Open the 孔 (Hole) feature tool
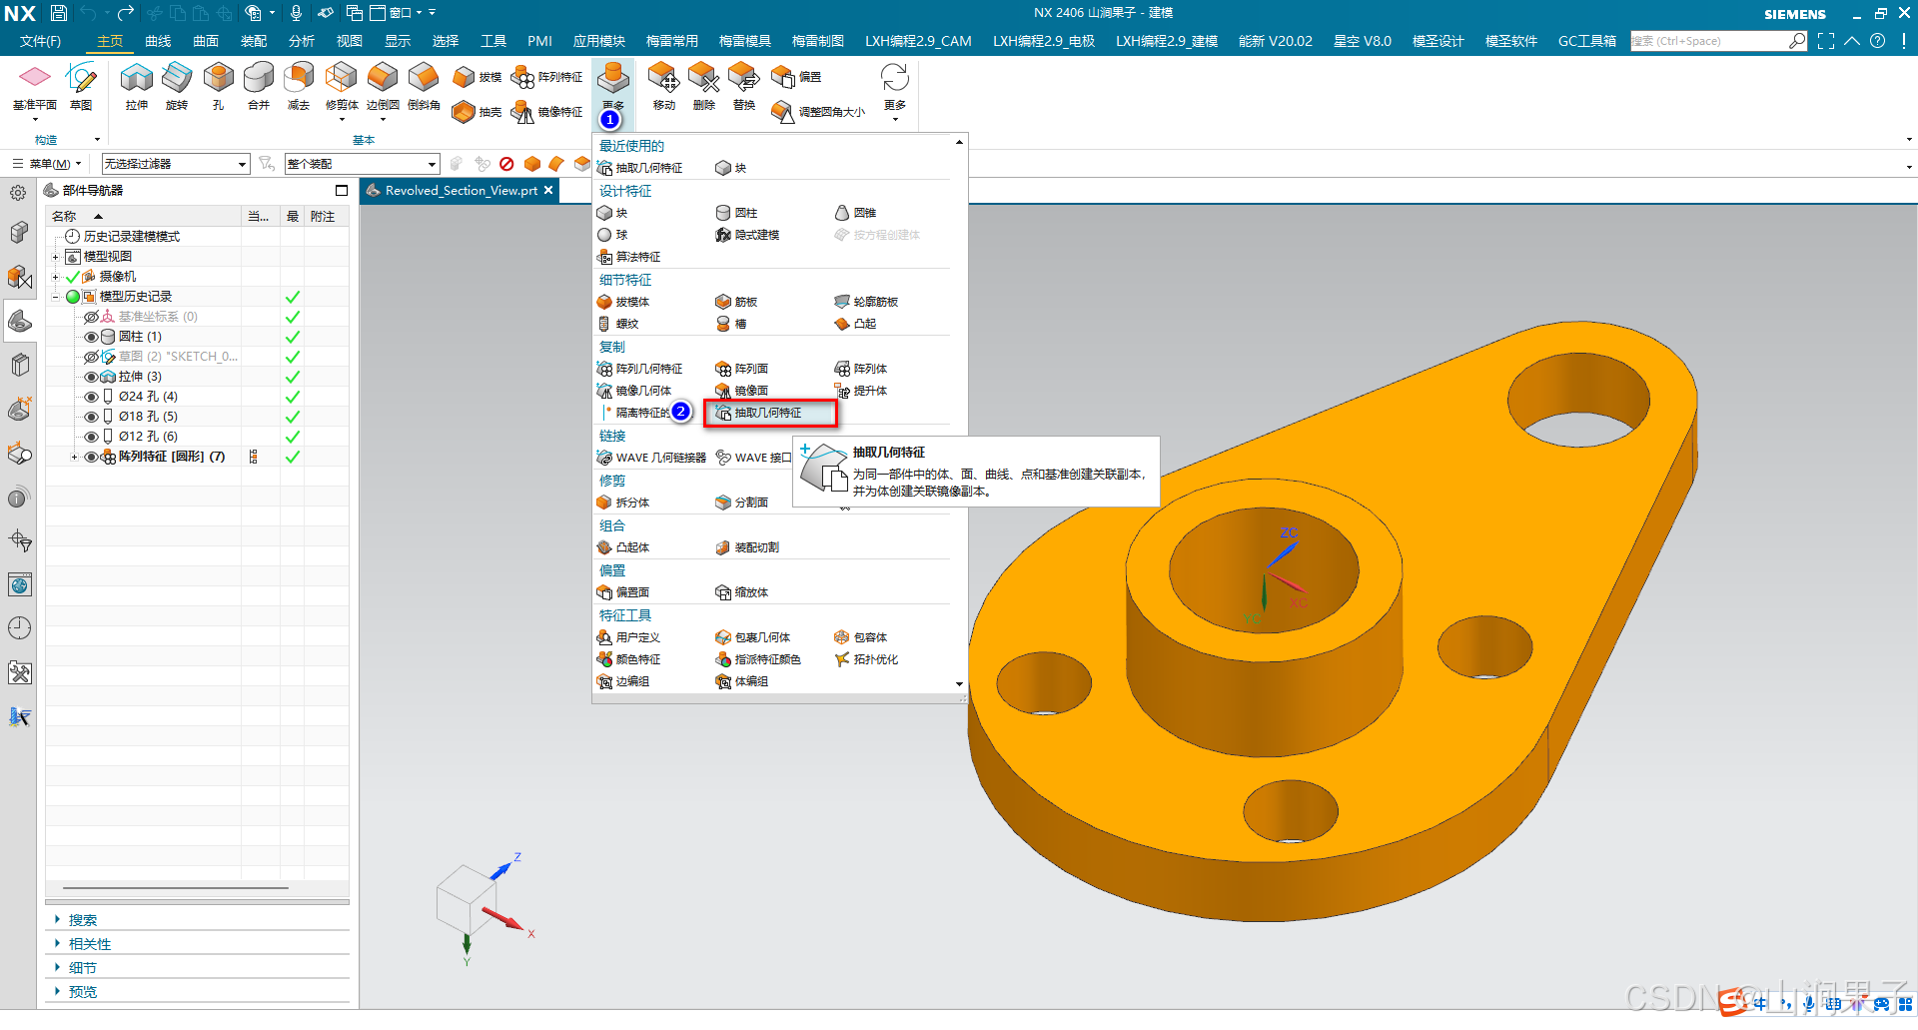Screen dimensions: 1918x1030 [x=218, y=85]
